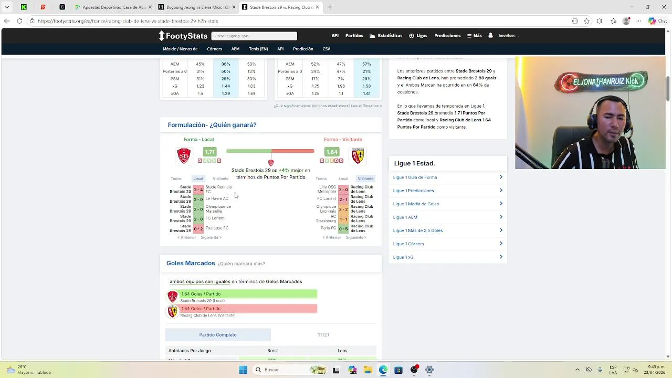The height and width of the screenshot is (378, 672).
Task: Open Más hamburger menu
Action: (x=475, y=36)
